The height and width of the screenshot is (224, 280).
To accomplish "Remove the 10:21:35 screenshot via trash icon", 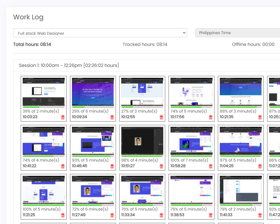I will (260, 117).
